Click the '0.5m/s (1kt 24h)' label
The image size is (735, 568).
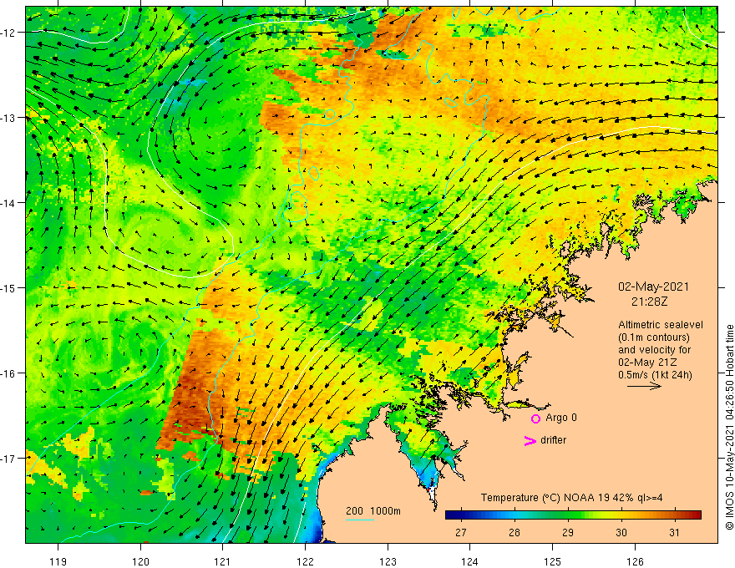(655, 375)
